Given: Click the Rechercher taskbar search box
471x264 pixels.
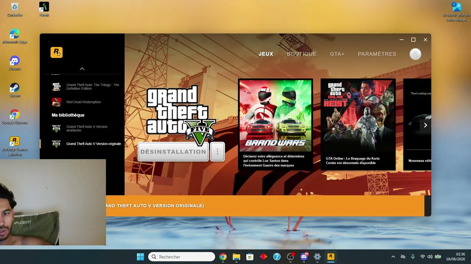Looking at the screenshot, I should (x=181, y=257).
